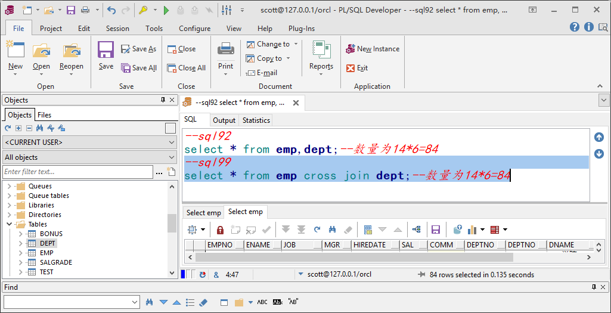Click the Preferences sliders icon in title bar
The image size is (611, 313).
(226, 11)
